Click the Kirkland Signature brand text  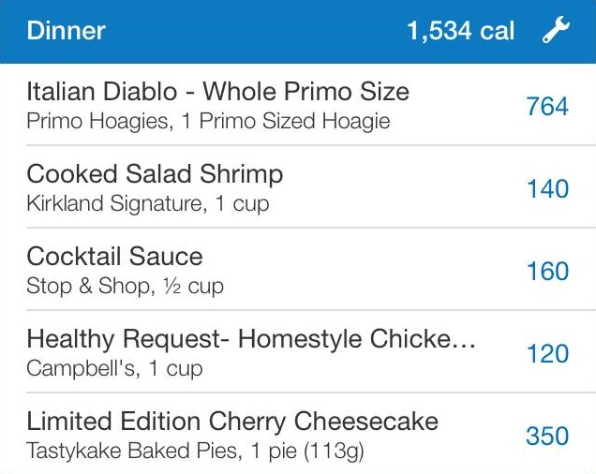tap(112, 203)
